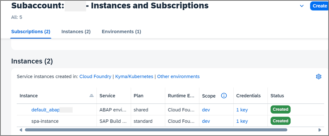Image resolution: width=329 pixels, height=136 pixels.
Task: Click the Scope column header text
Action: 209,96
